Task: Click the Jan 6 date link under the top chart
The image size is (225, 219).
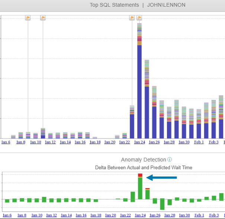Action: [6, 142]
